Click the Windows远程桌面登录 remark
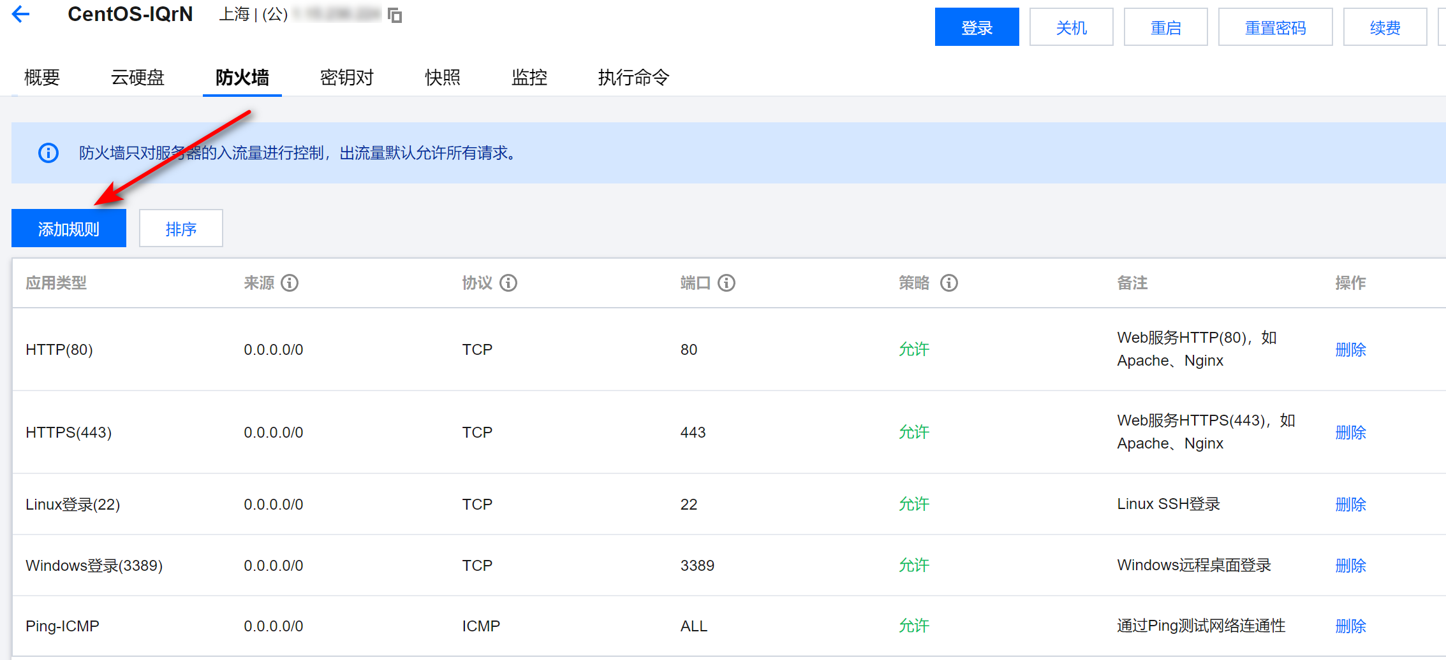1446x660 pixels. 1194,565
